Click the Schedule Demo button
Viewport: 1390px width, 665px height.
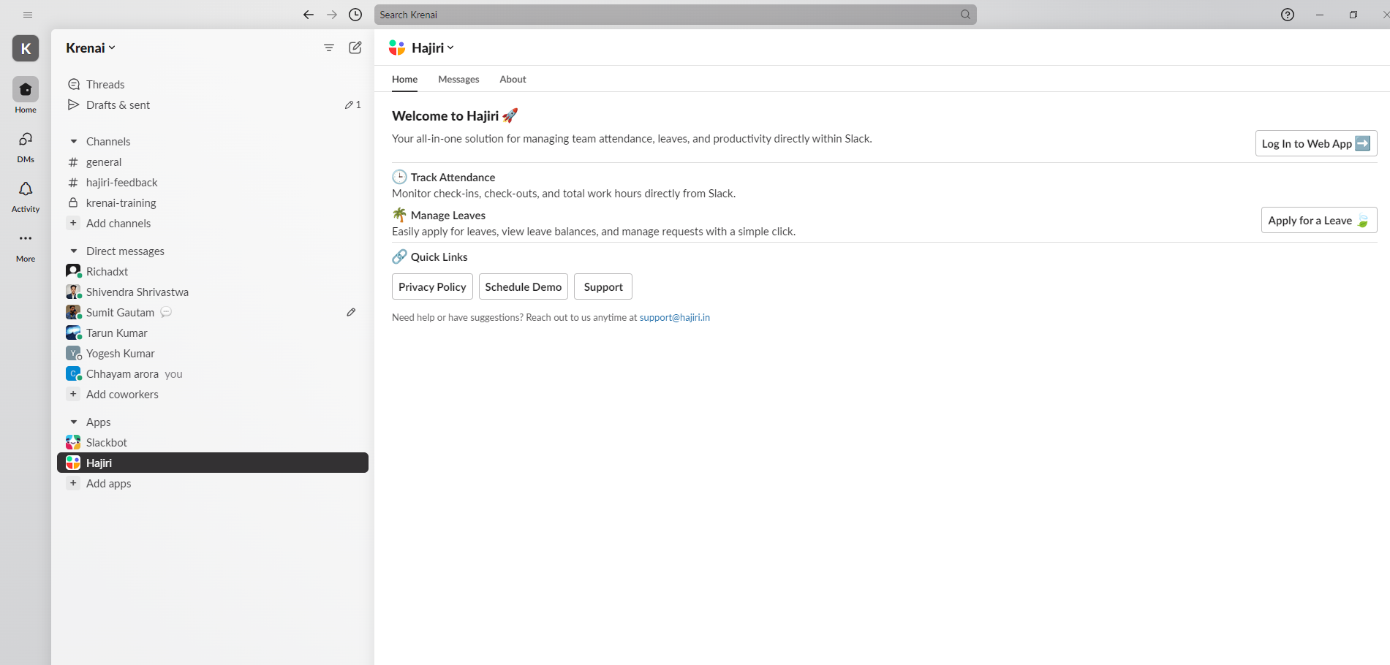pos(524,286)
